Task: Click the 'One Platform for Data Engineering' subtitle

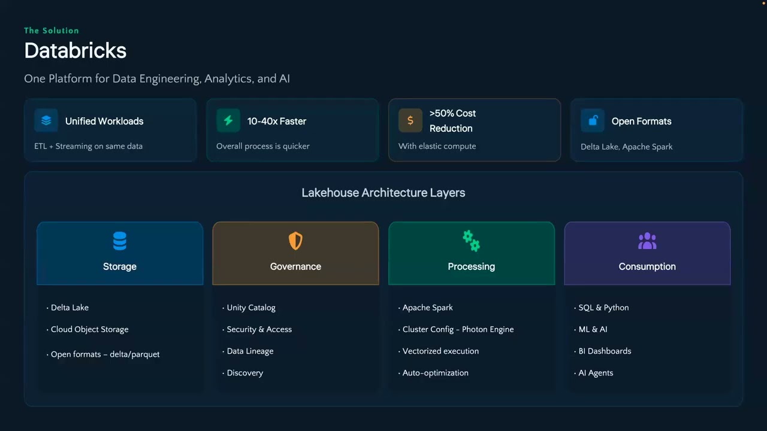Action: tap(157, 78)
